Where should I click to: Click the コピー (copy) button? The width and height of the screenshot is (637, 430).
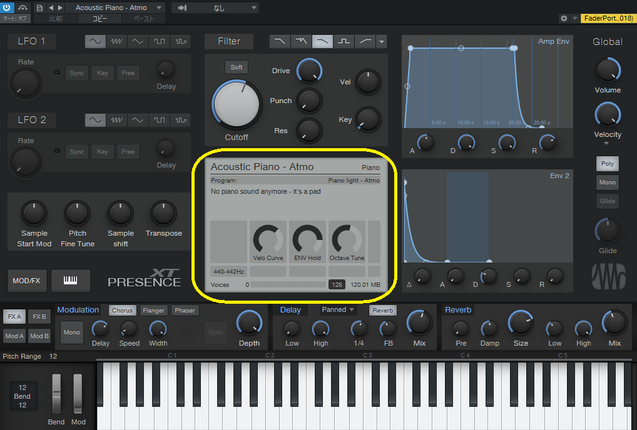tap(99, 18)
